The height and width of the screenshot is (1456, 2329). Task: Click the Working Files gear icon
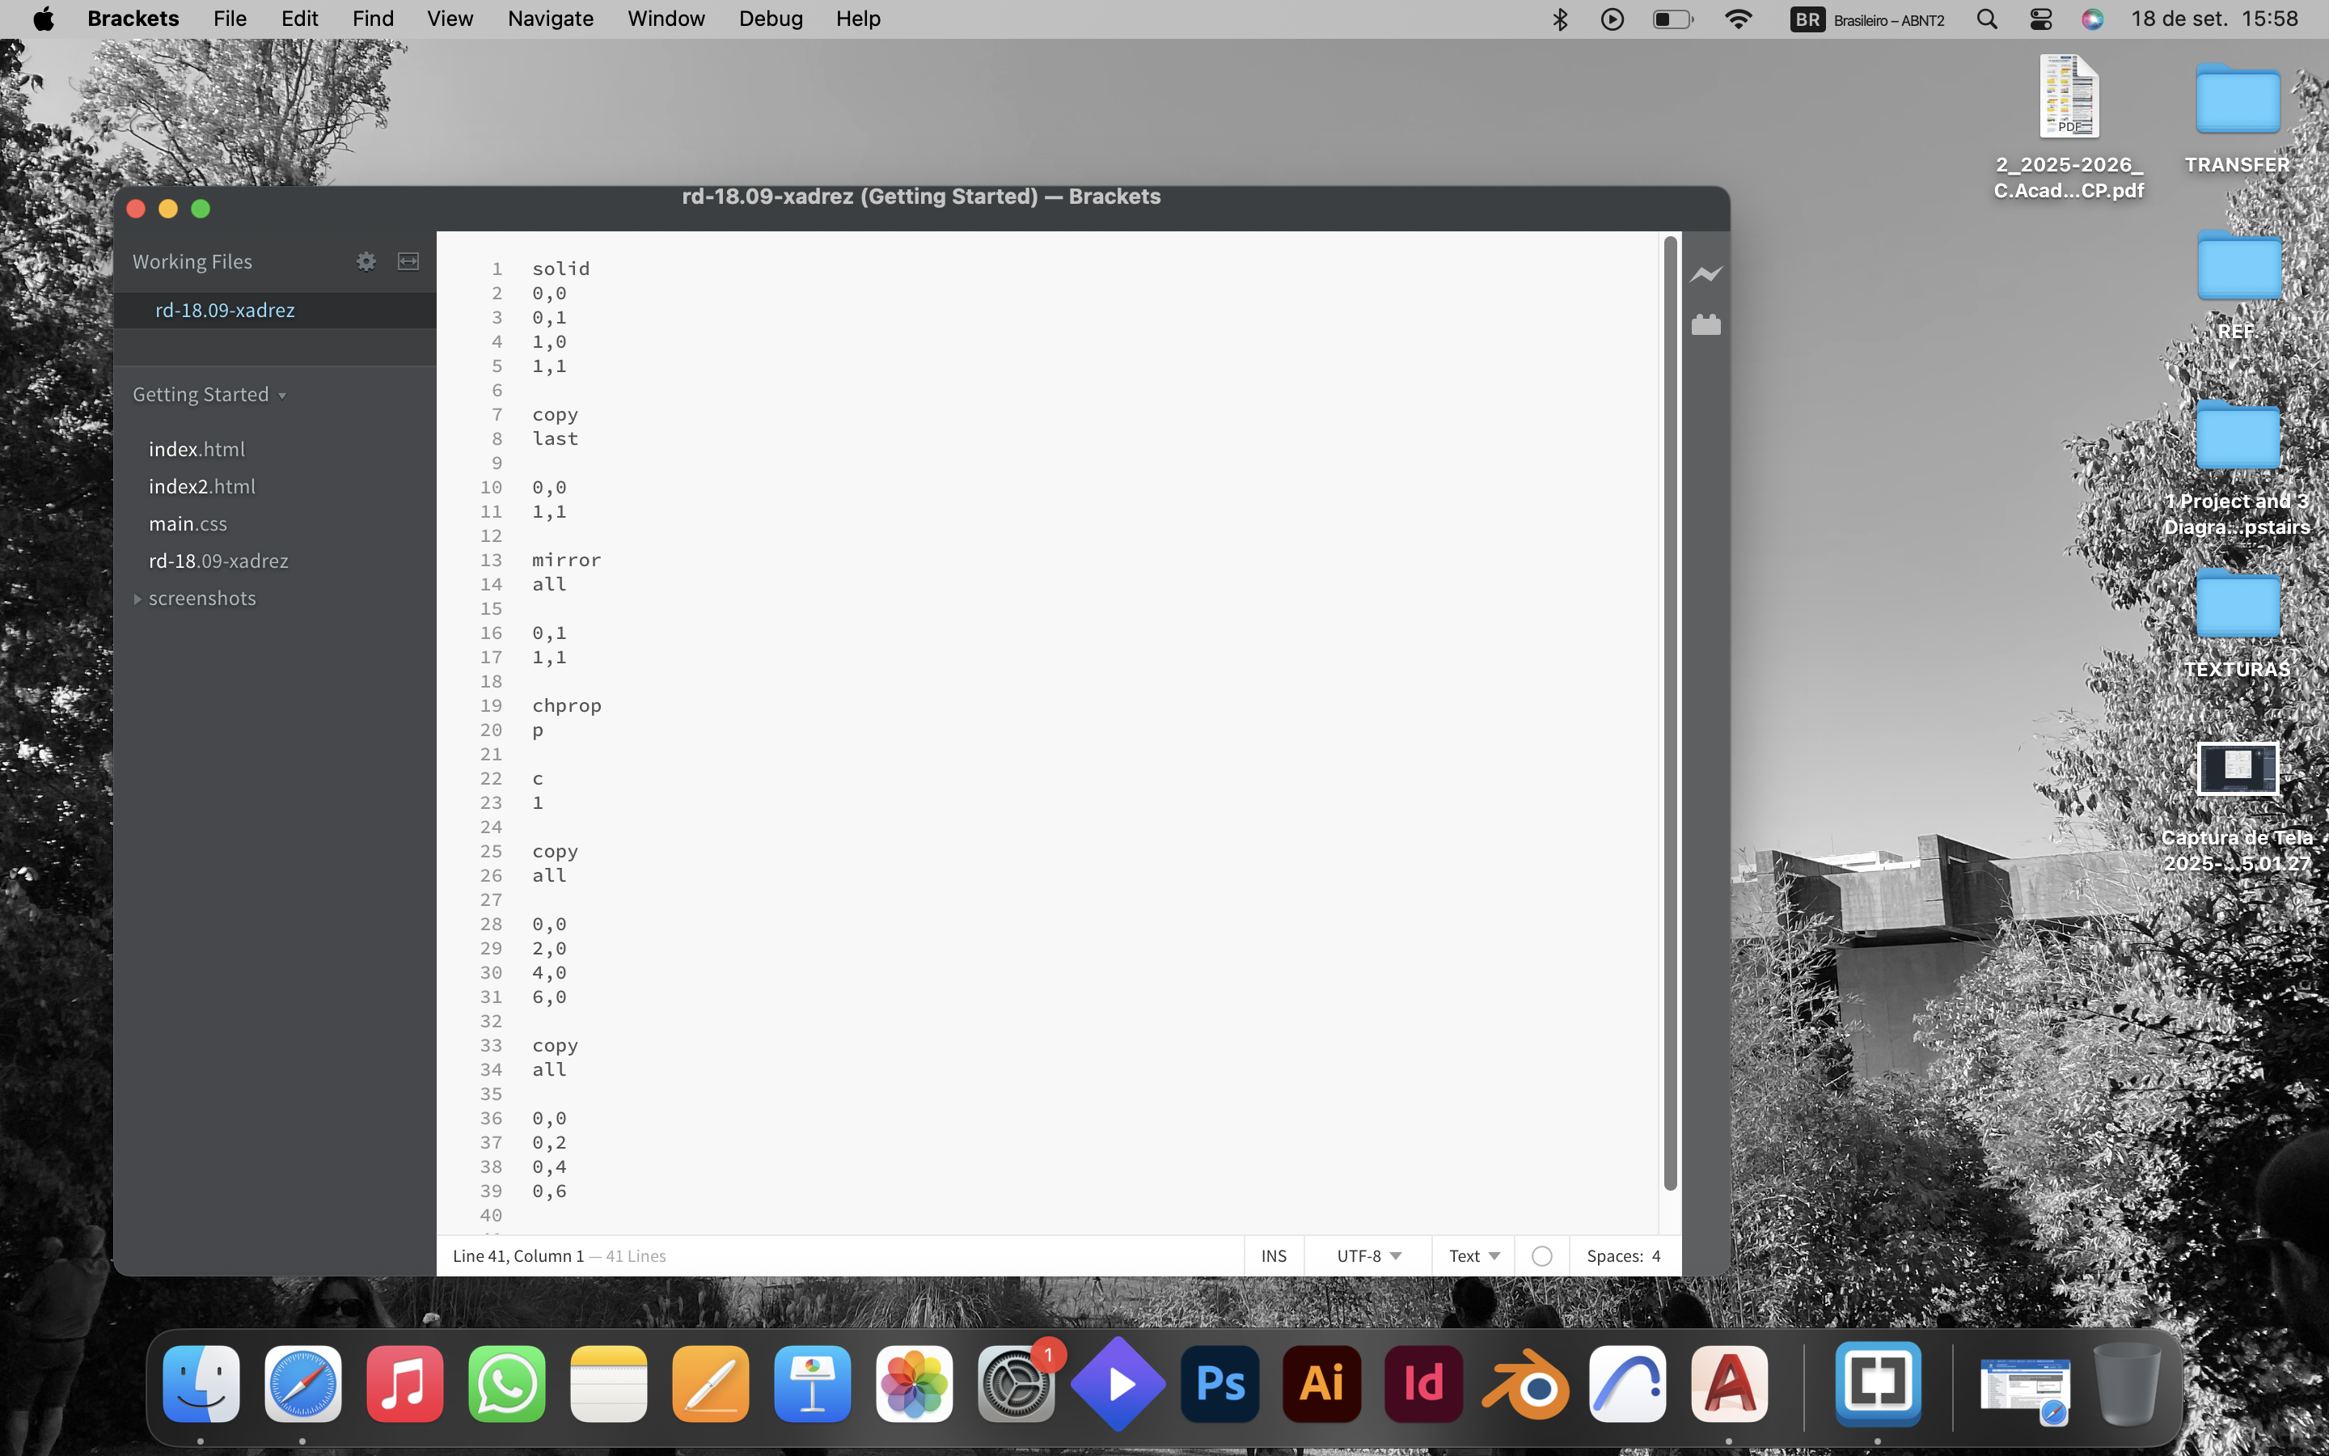pos(366,262)
